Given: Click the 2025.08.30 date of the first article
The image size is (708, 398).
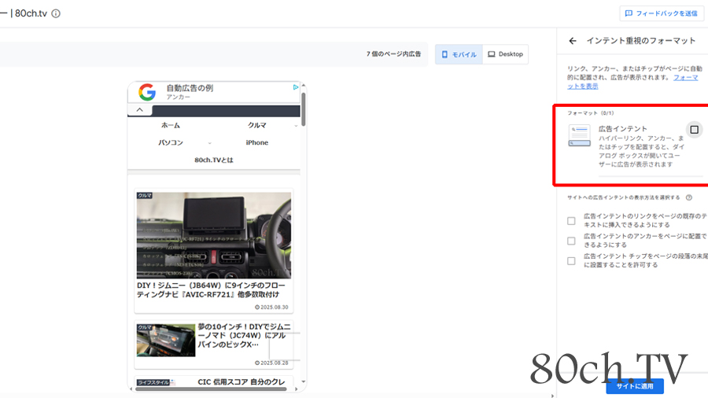Looking at the screenshot, I should point(271,307).
